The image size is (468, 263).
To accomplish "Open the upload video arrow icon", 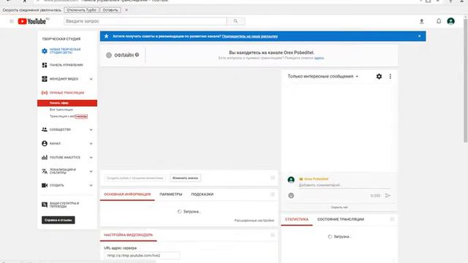I will (x=421, y=21).
